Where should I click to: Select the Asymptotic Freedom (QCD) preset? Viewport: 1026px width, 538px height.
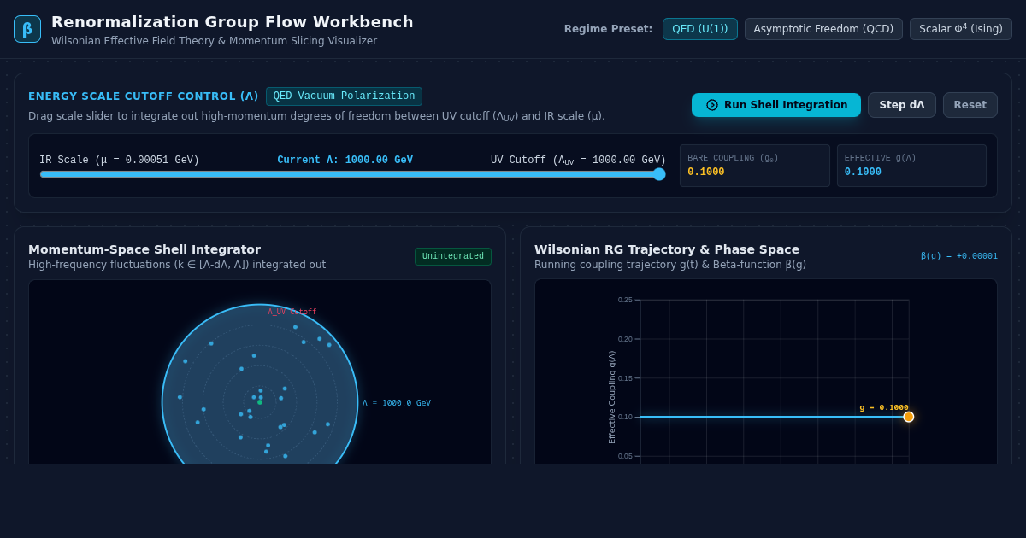(x=823, y=29)
